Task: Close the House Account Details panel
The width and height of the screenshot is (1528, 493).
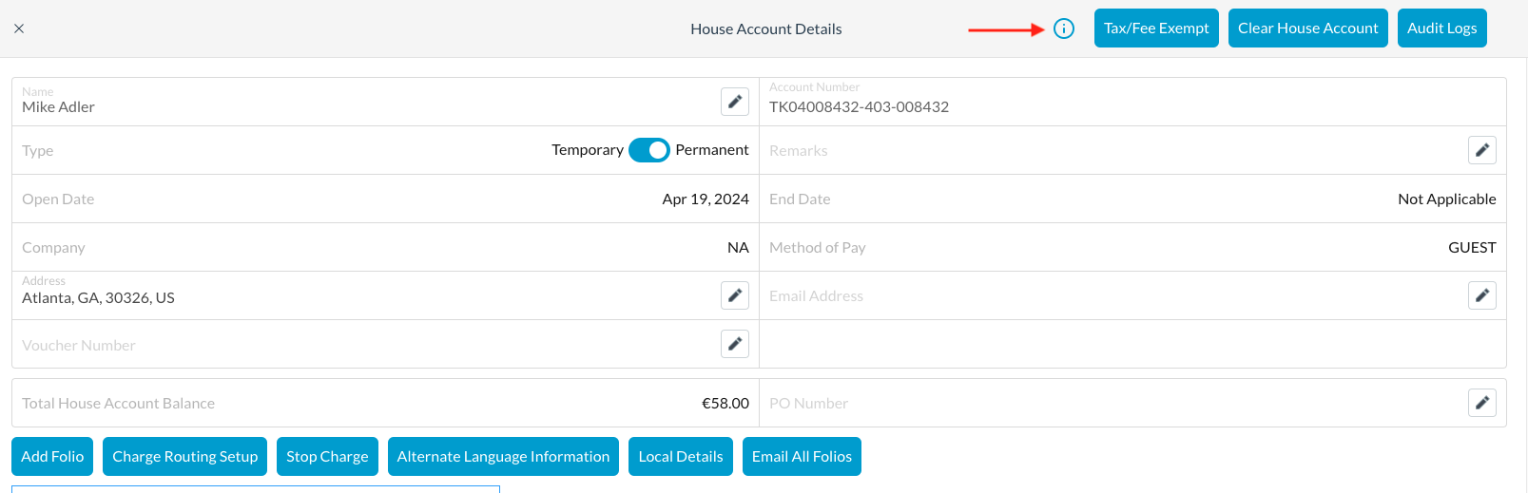Action: [19, 28]
